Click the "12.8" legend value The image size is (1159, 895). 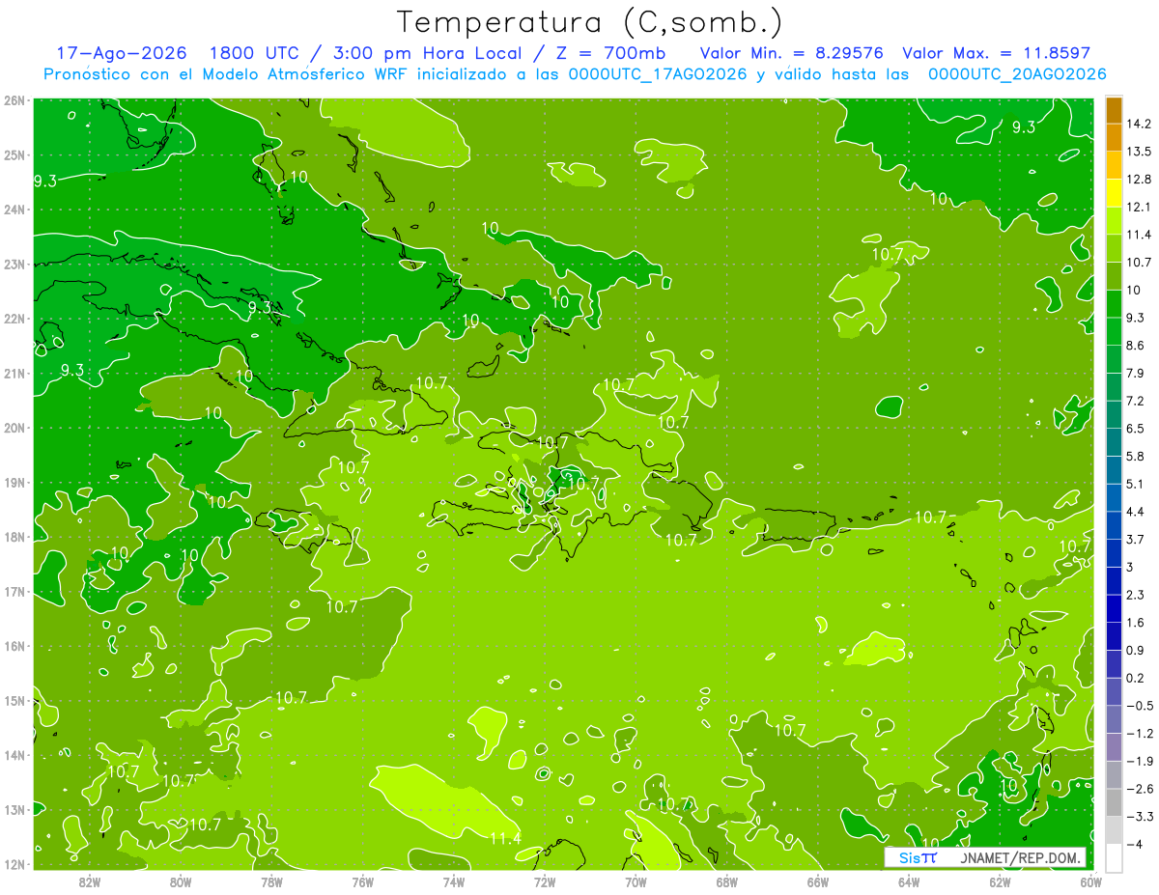1140,180
